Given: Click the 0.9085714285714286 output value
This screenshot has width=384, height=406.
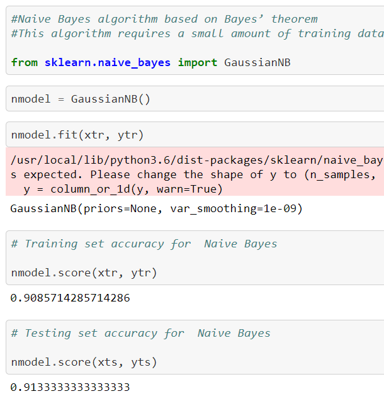Looking at the screenshot, I should tap(70, 298).
